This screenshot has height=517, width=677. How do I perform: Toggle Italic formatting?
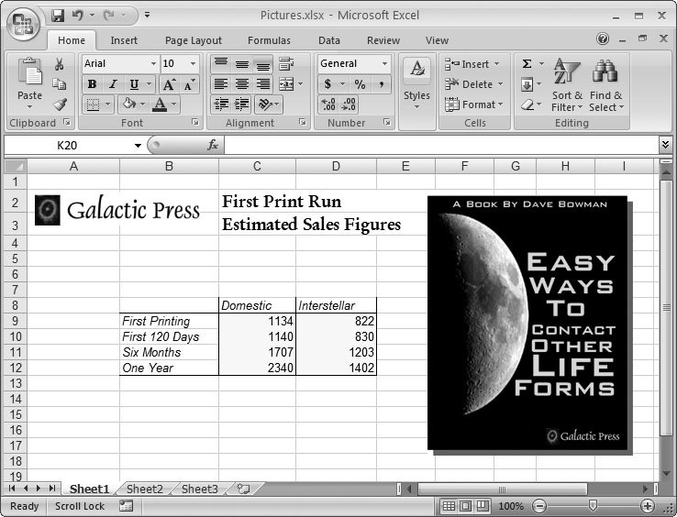113,84
